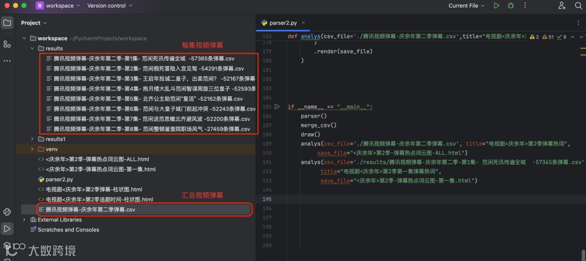Expand External Libraries node
The height and width of the screenshot is (261, 586).
coord(24,220)
